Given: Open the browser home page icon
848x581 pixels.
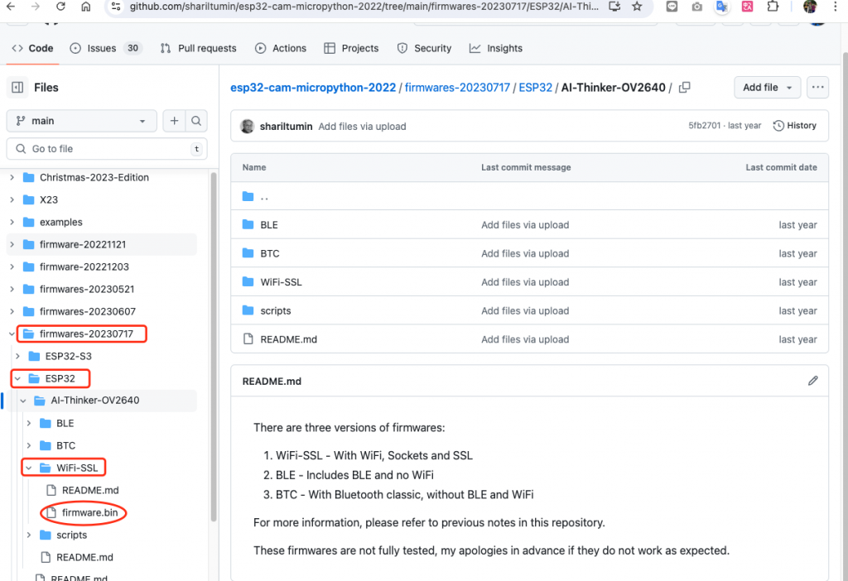Looking at the screenshot, I should tap(86, 7).
